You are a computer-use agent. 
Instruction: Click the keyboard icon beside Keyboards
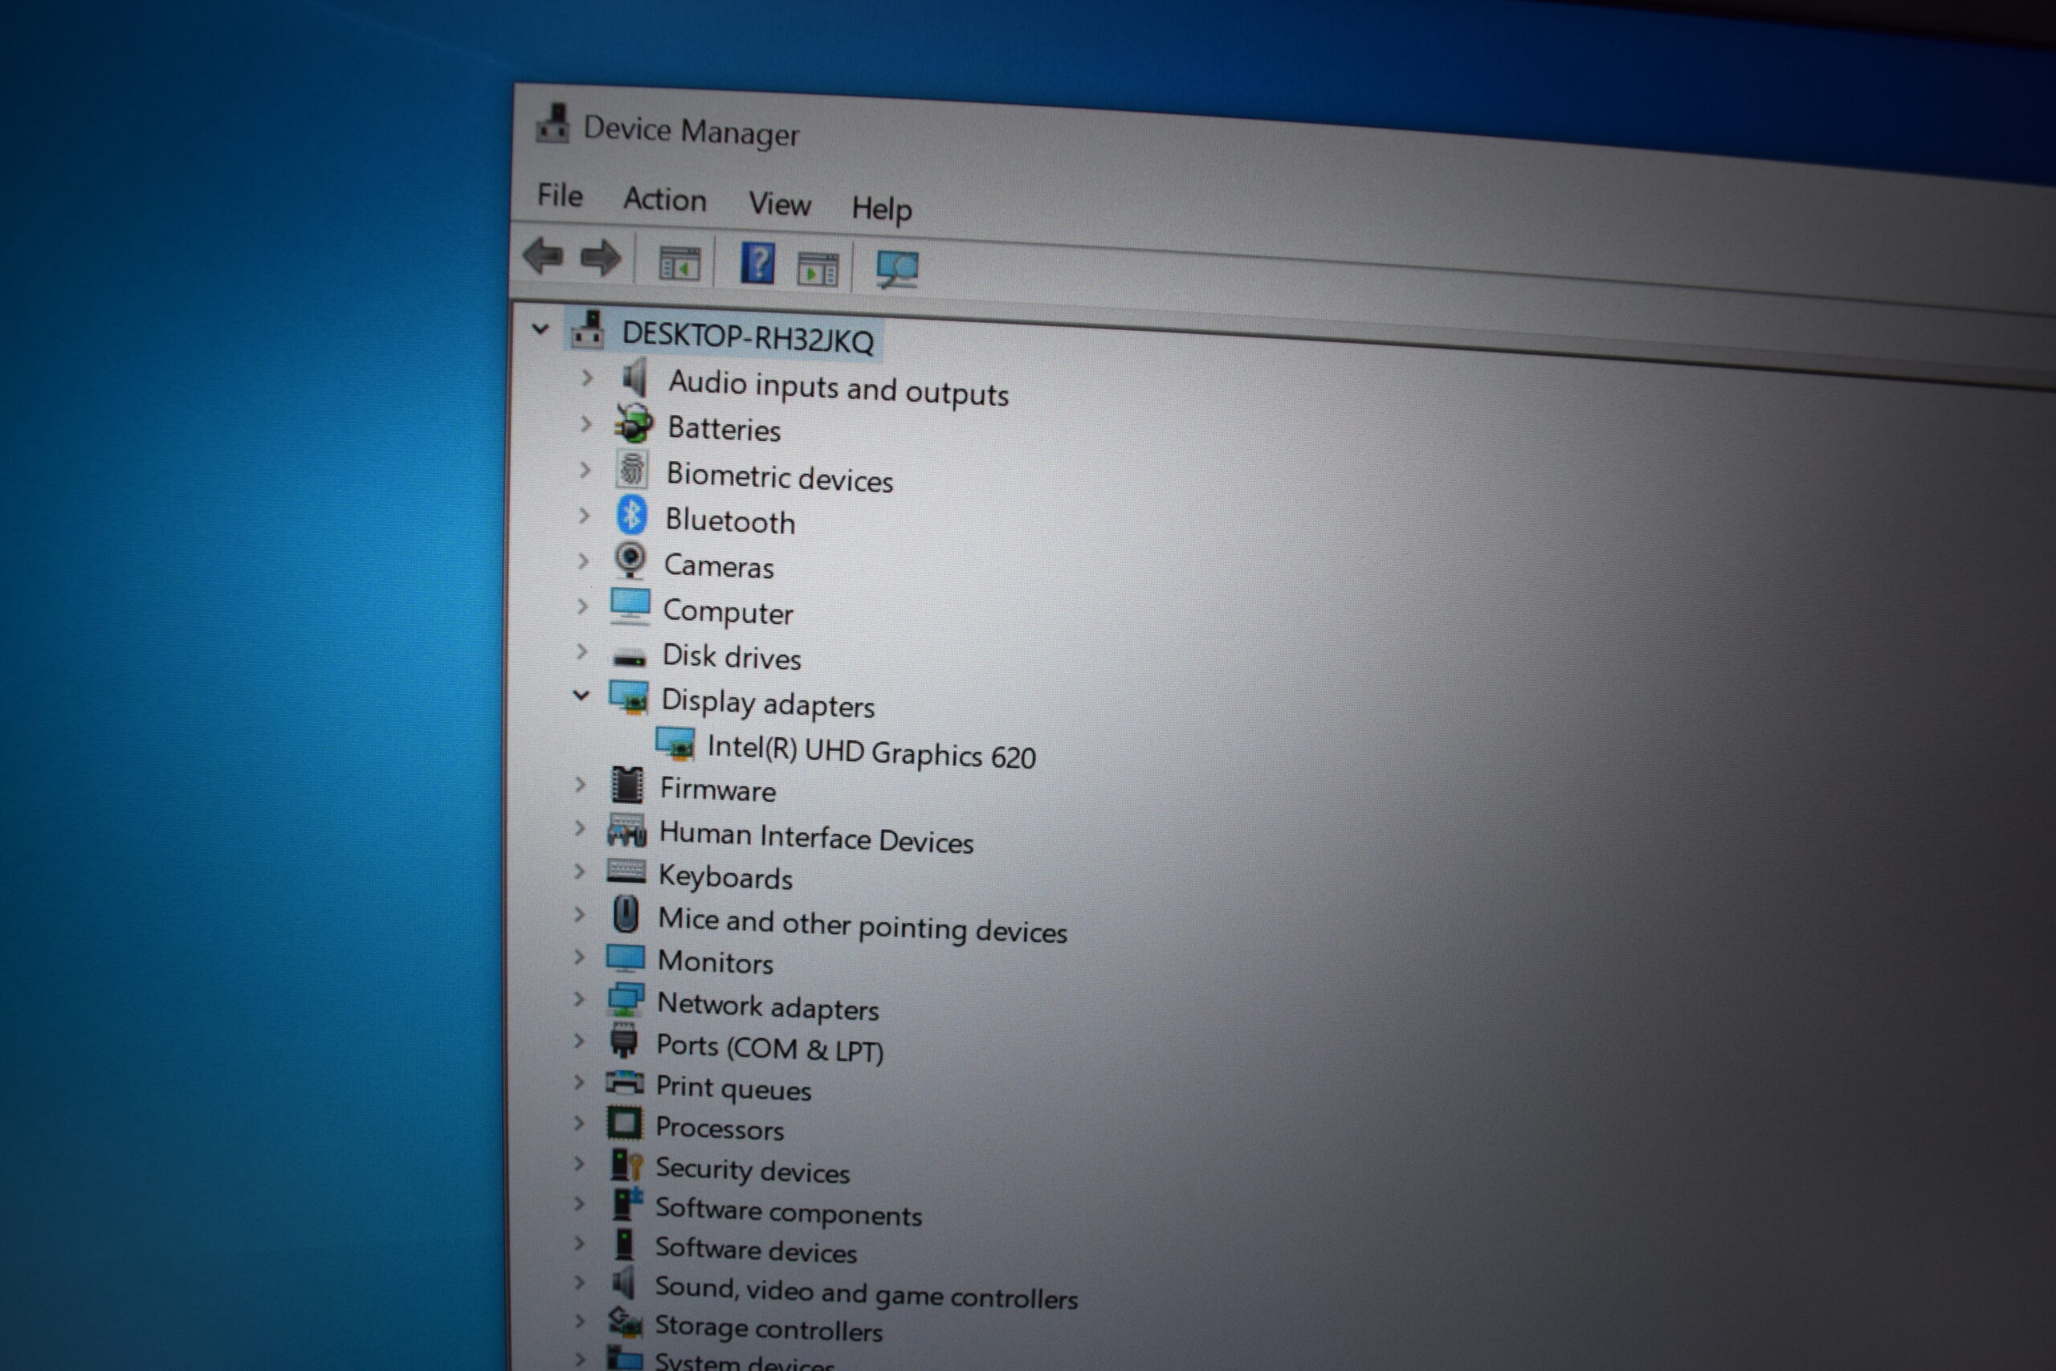click(626, 871)
